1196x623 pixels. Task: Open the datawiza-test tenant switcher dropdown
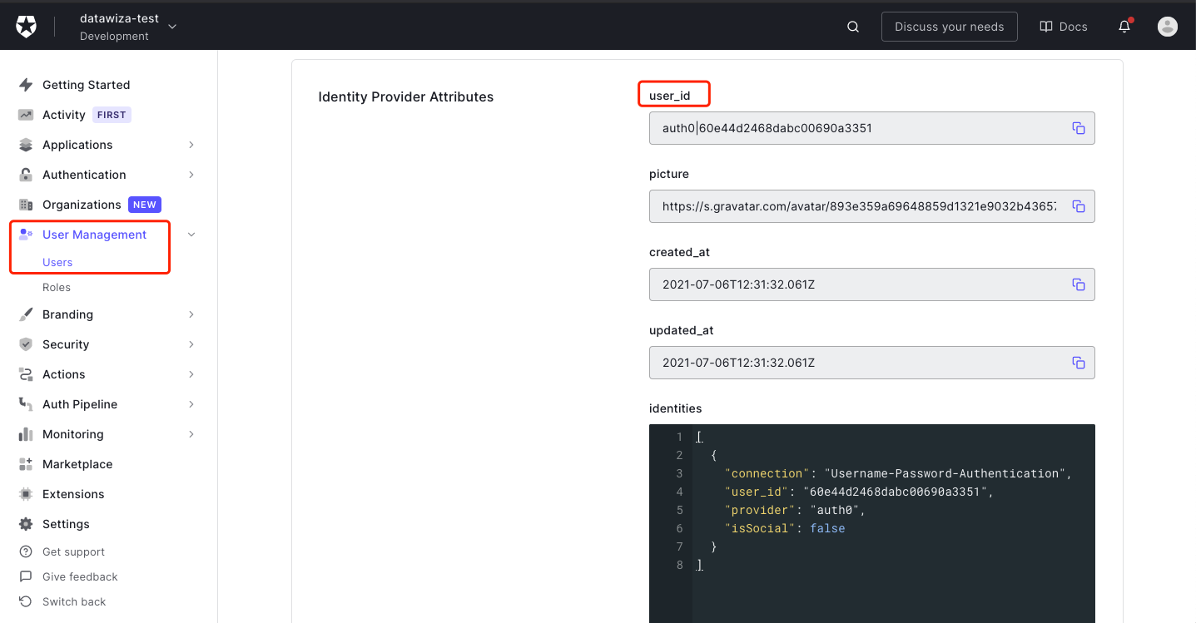click(171, 27)
